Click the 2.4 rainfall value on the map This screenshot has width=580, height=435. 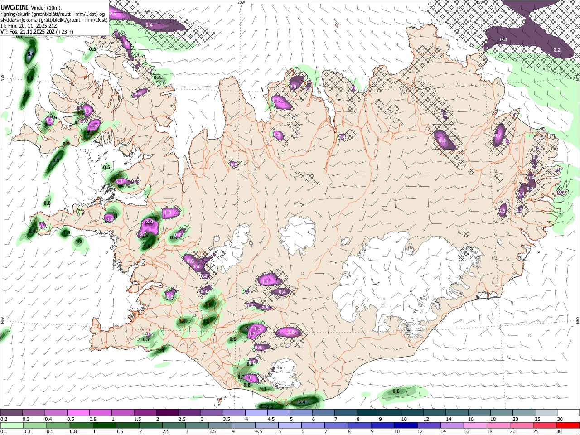pyautogui.click(x=32, y=232)
